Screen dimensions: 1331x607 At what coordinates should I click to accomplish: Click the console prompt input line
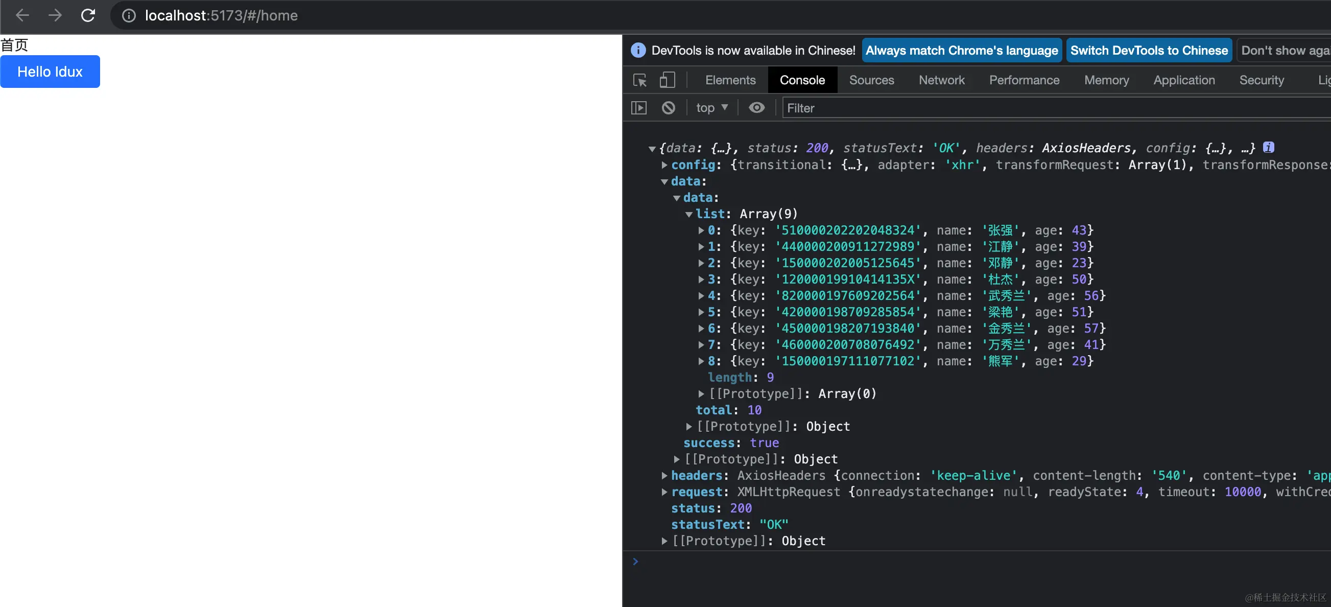(x=982, y=562)
